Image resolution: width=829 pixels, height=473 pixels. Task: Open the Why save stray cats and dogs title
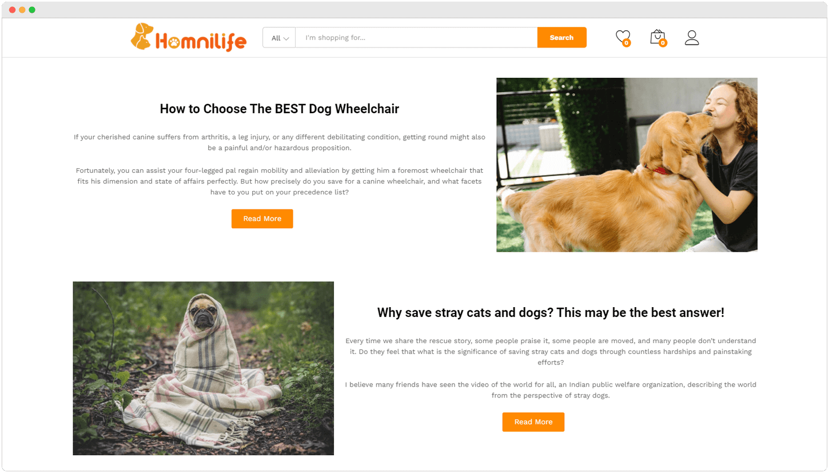click(x=551, y=312)
